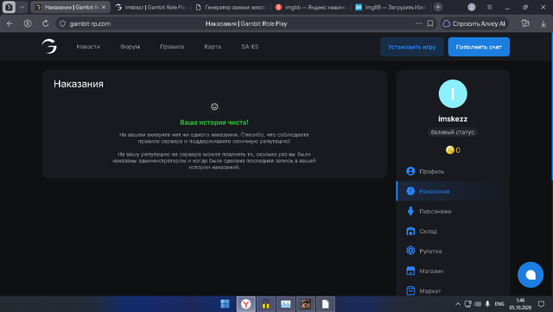Switch to imgbb Яндекс search tab
Image resolution: width=553 pixels, height=312 pixels.
(311, 7)
